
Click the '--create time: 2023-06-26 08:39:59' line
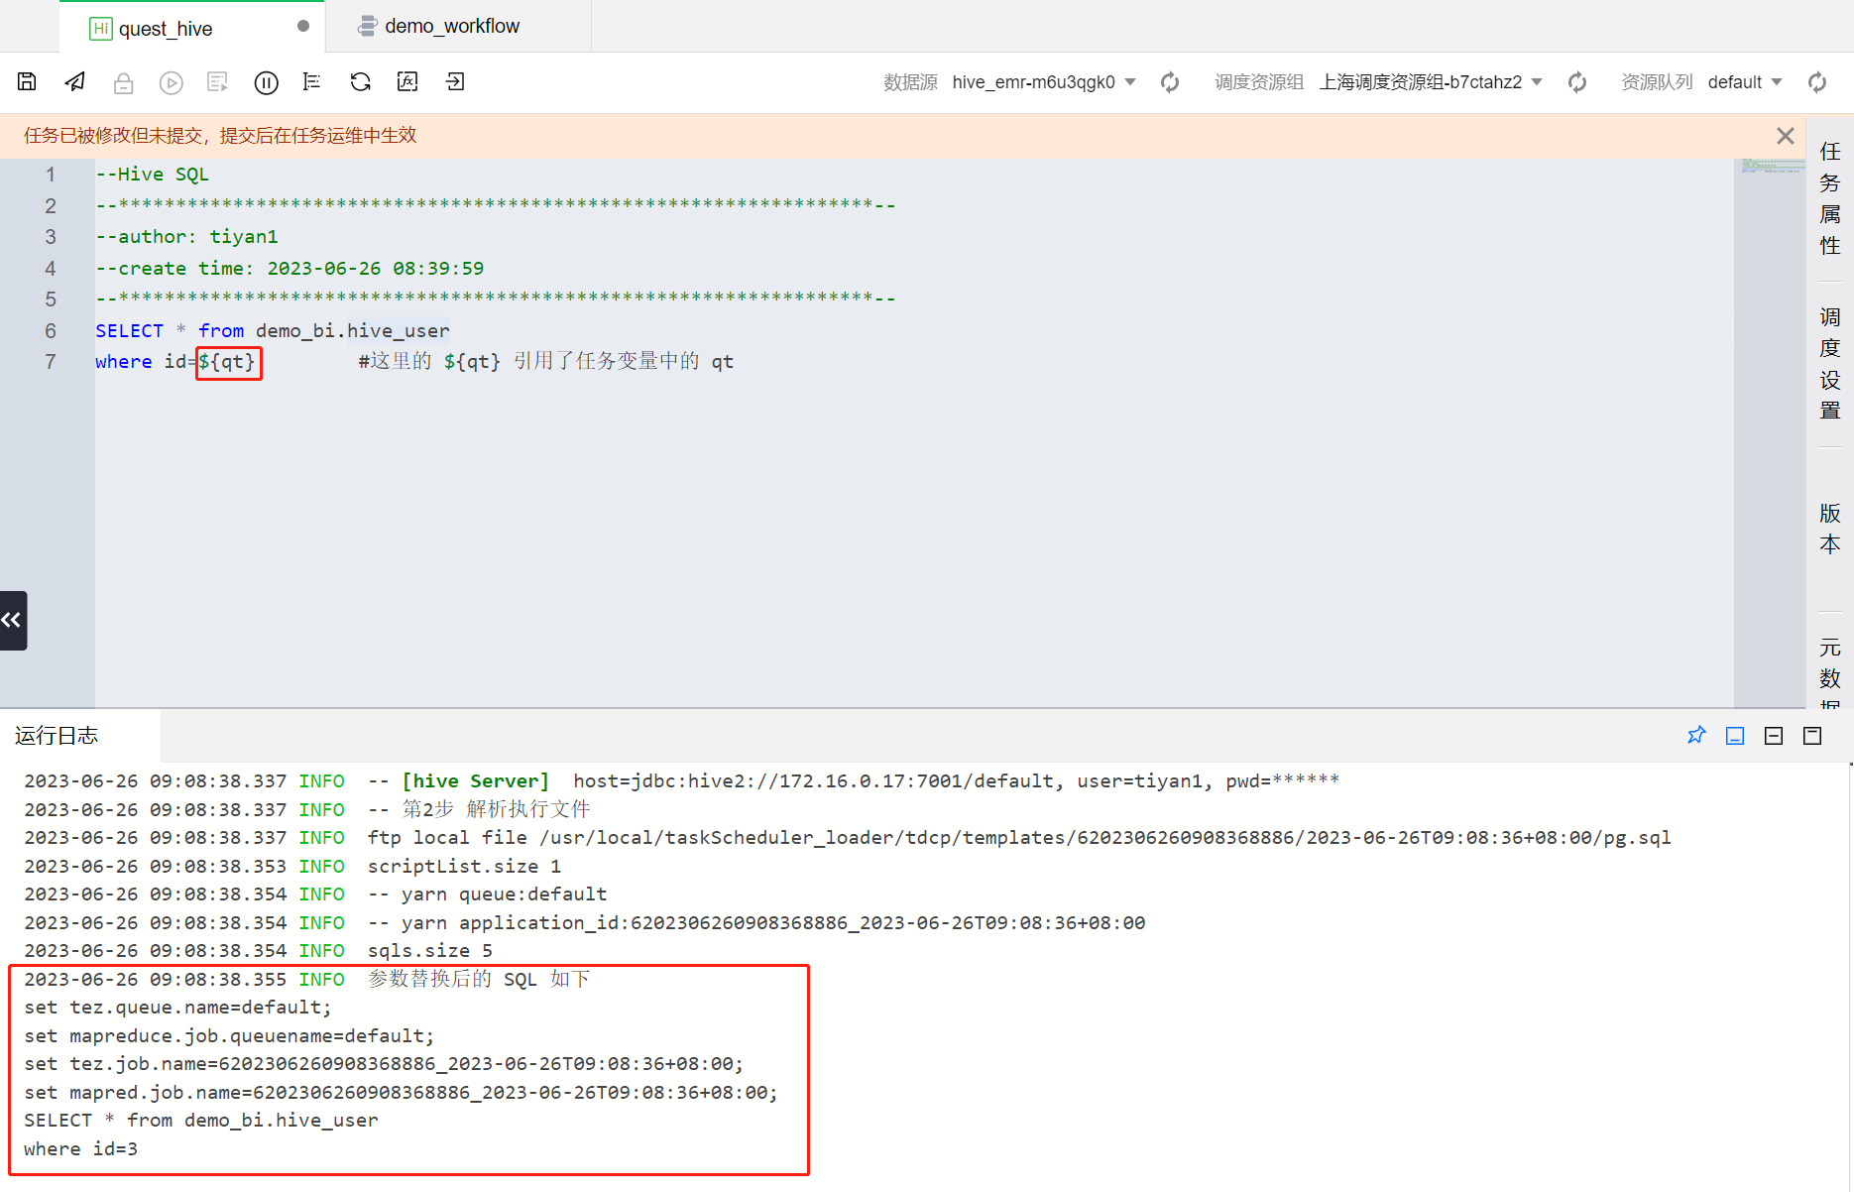pyautogui.click(x=290, y=269)
